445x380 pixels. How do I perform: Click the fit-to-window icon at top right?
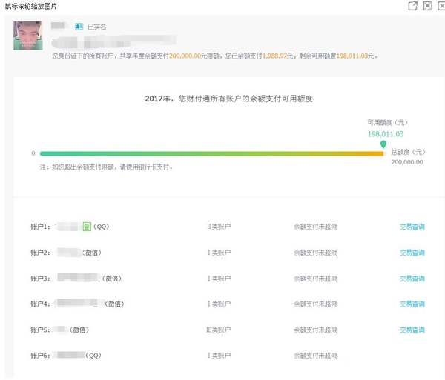[x=428, y=6]
